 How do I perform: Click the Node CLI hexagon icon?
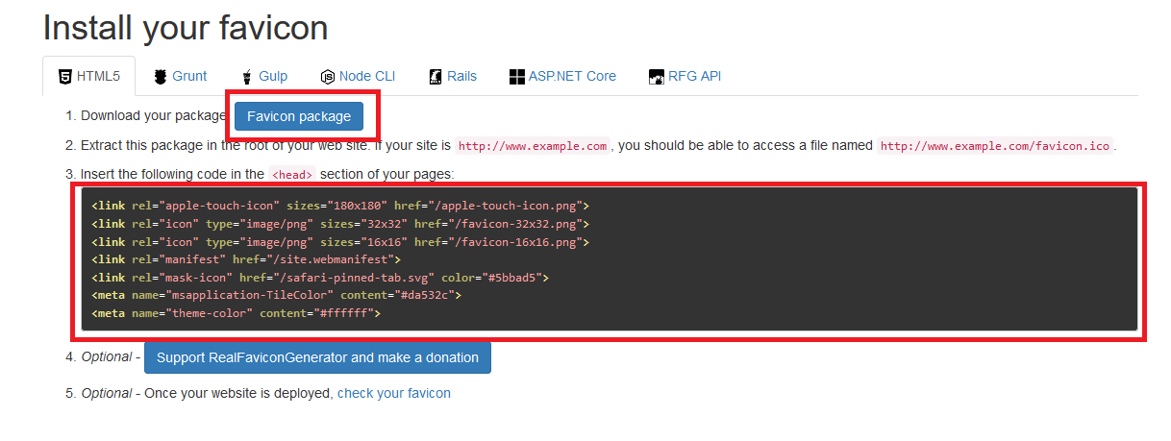[328, 77]
